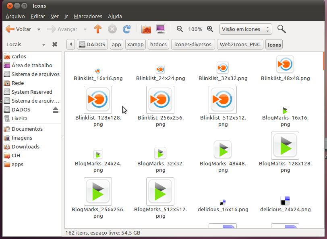Image resolution: width=327 pixels, height=239 pixels.
Task: Select Blinklist_128x128.png thumbnail
Action: (x=98, y=100)
